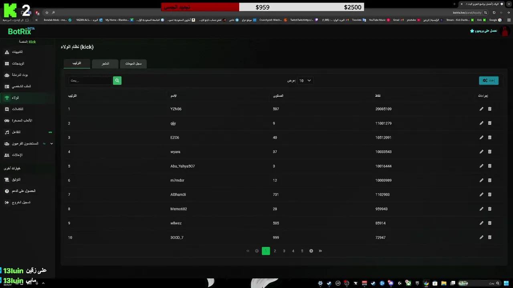Delete the YZN06 row with trash icon
This screenshot has width=513, height=288.
[x=490, y=109]
